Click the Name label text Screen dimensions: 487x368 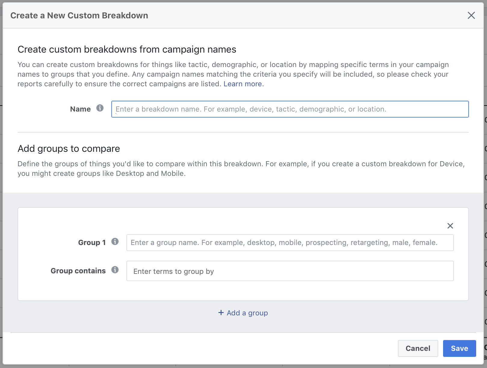(x=80, y=109)
